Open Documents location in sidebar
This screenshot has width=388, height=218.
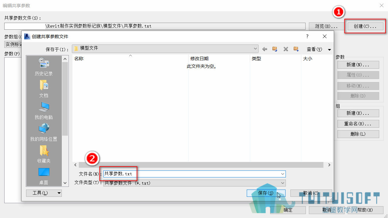[x=44, y=89]
